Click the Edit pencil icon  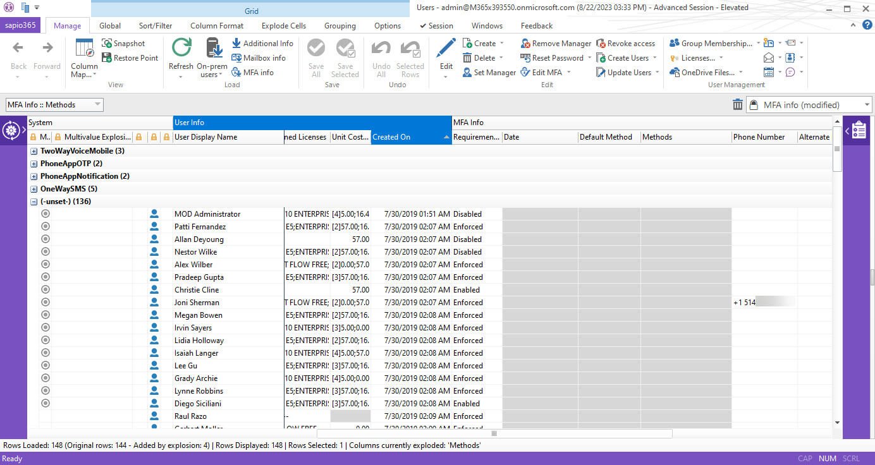[446, 49]
